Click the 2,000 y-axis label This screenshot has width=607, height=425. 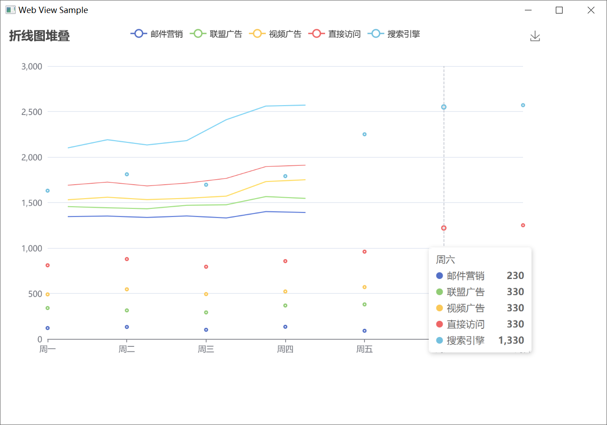pos(32,157)
